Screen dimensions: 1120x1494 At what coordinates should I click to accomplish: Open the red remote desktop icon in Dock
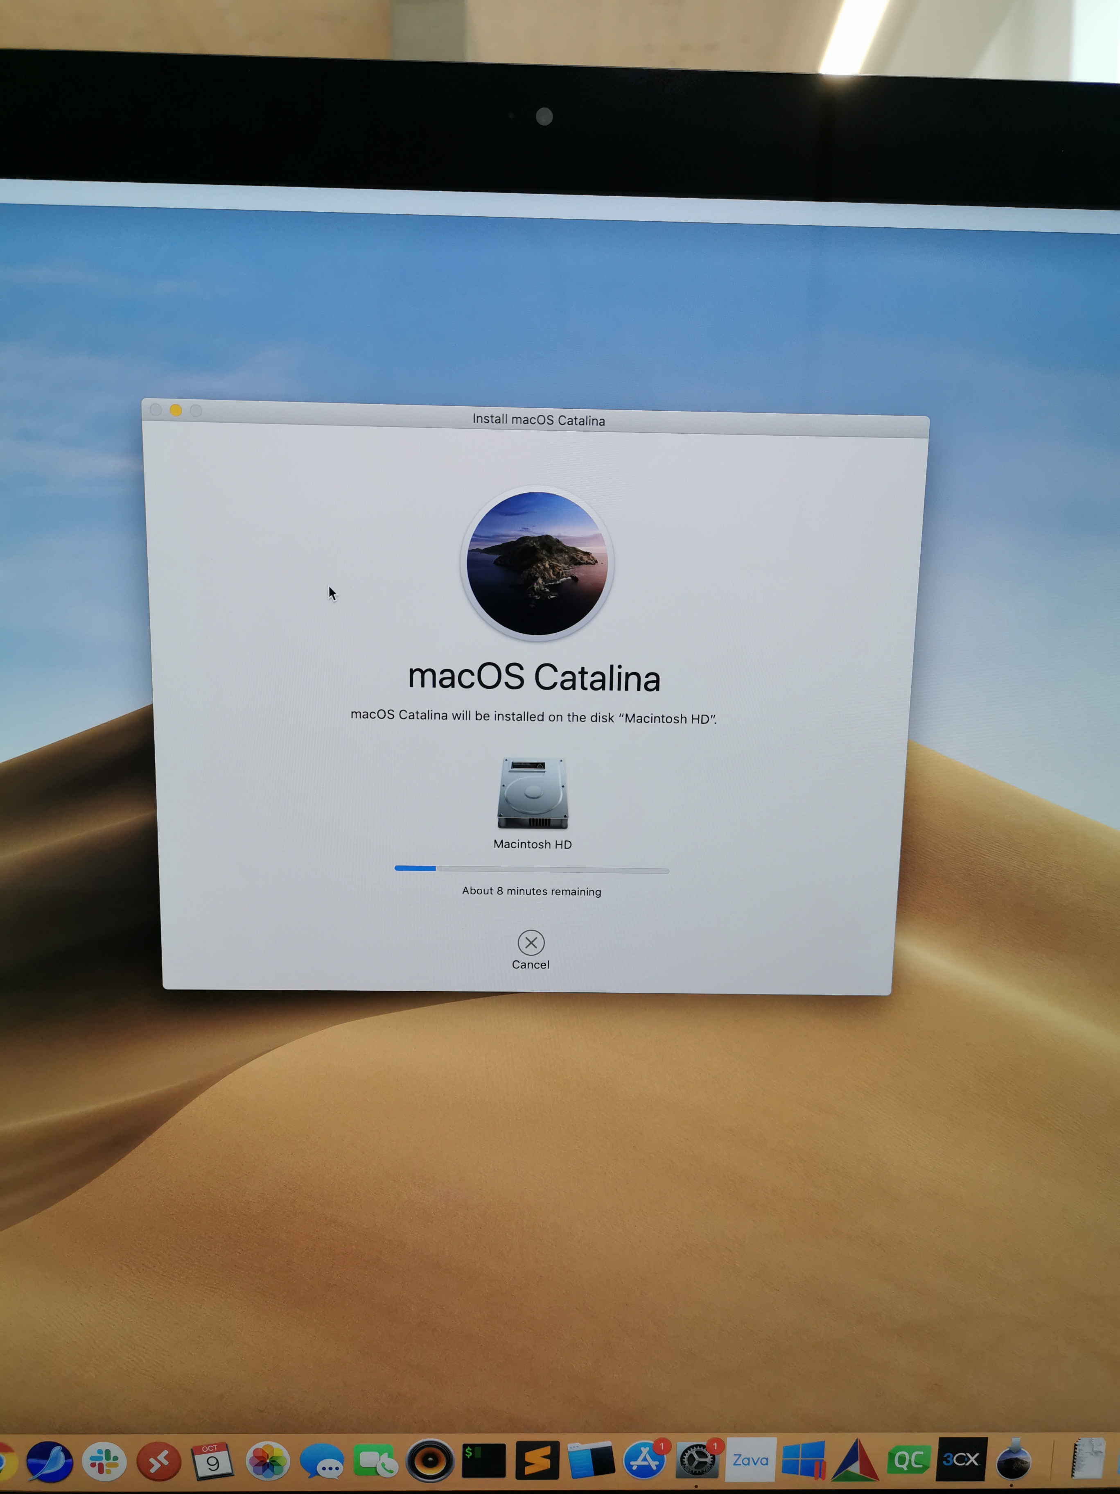[x=159, y=1462]
